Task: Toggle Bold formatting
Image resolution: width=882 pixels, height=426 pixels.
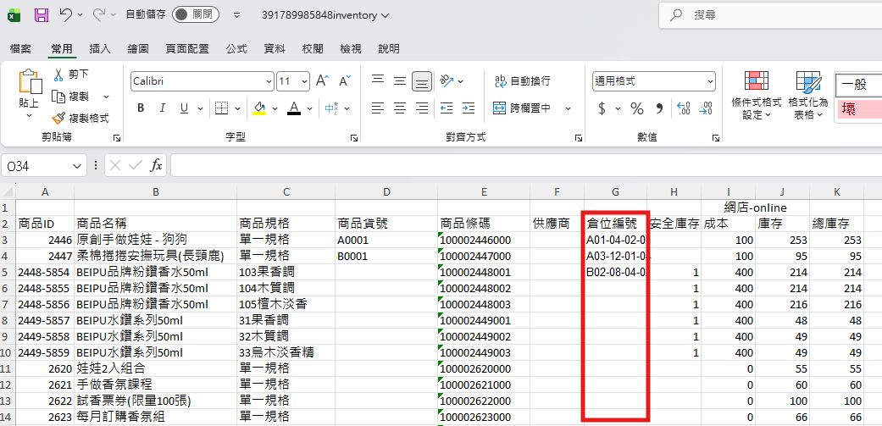Action: [x=141, y=108]
